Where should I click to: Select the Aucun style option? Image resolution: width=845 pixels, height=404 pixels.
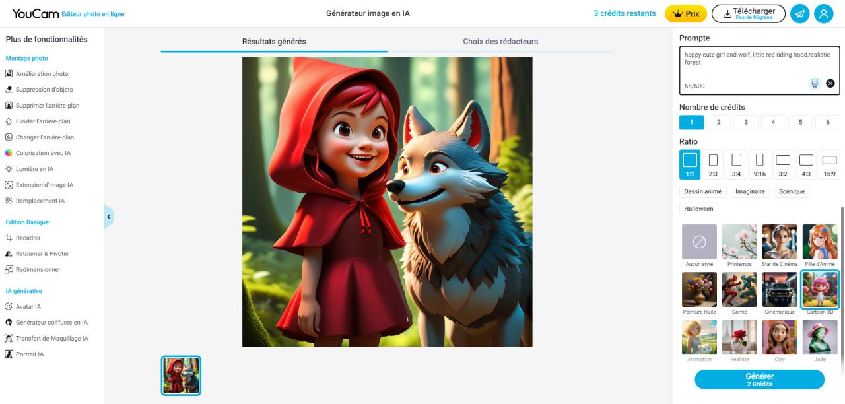point(699,242)
